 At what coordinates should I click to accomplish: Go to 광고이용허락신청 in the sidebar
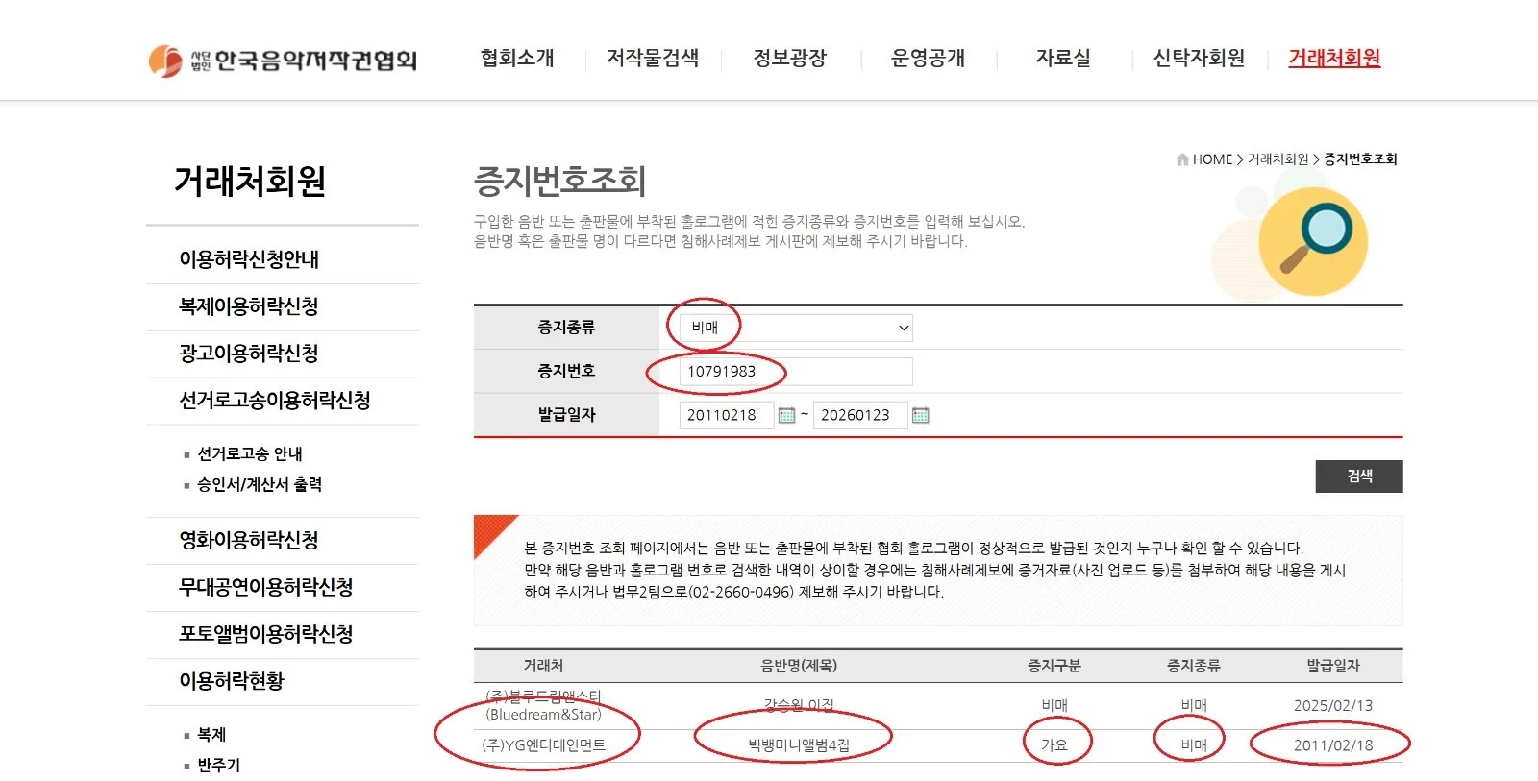pyautogui.click(x=249, y=354)
